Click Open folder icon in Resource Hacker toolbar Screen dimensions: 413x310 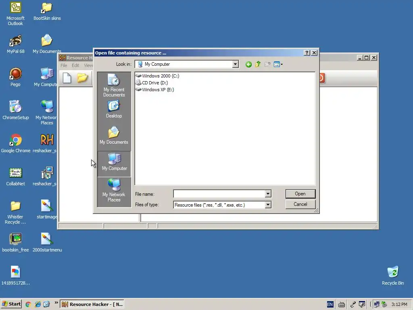click(82, 78)
